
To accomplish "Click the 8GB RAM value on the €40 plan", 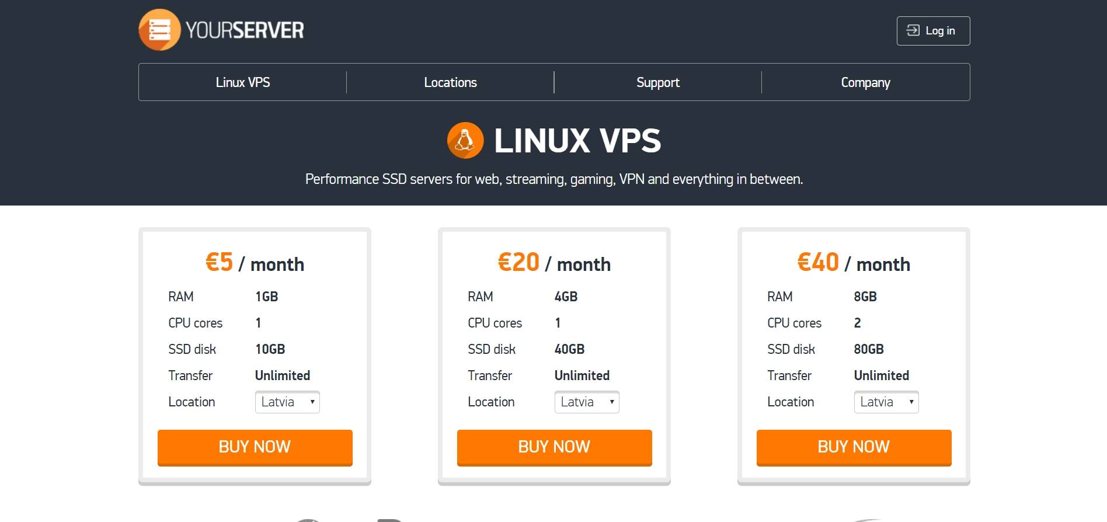I will [x=866, y=296].
